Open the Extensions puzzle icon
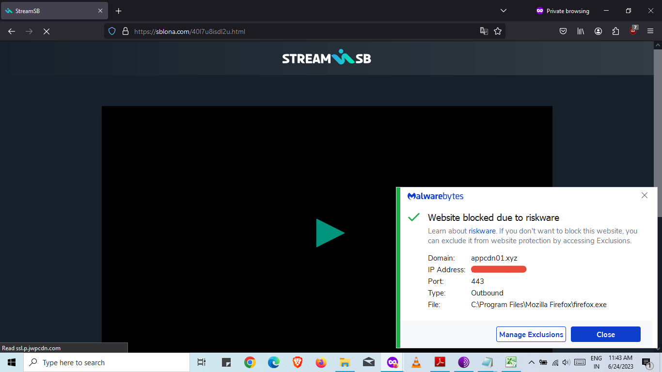Viewport: 662px width, 372px height. point(615,31)
